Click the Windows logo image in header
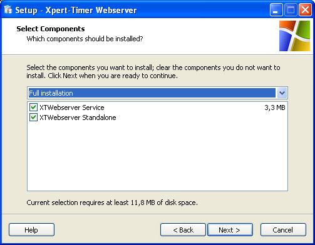The height and width of the screenshot is (245, 315). [294, 36]
